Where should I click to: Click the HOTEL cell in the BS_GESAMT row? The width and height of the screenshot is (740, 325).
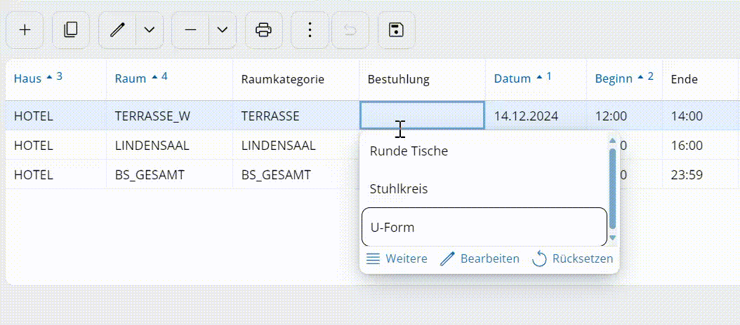55,175
